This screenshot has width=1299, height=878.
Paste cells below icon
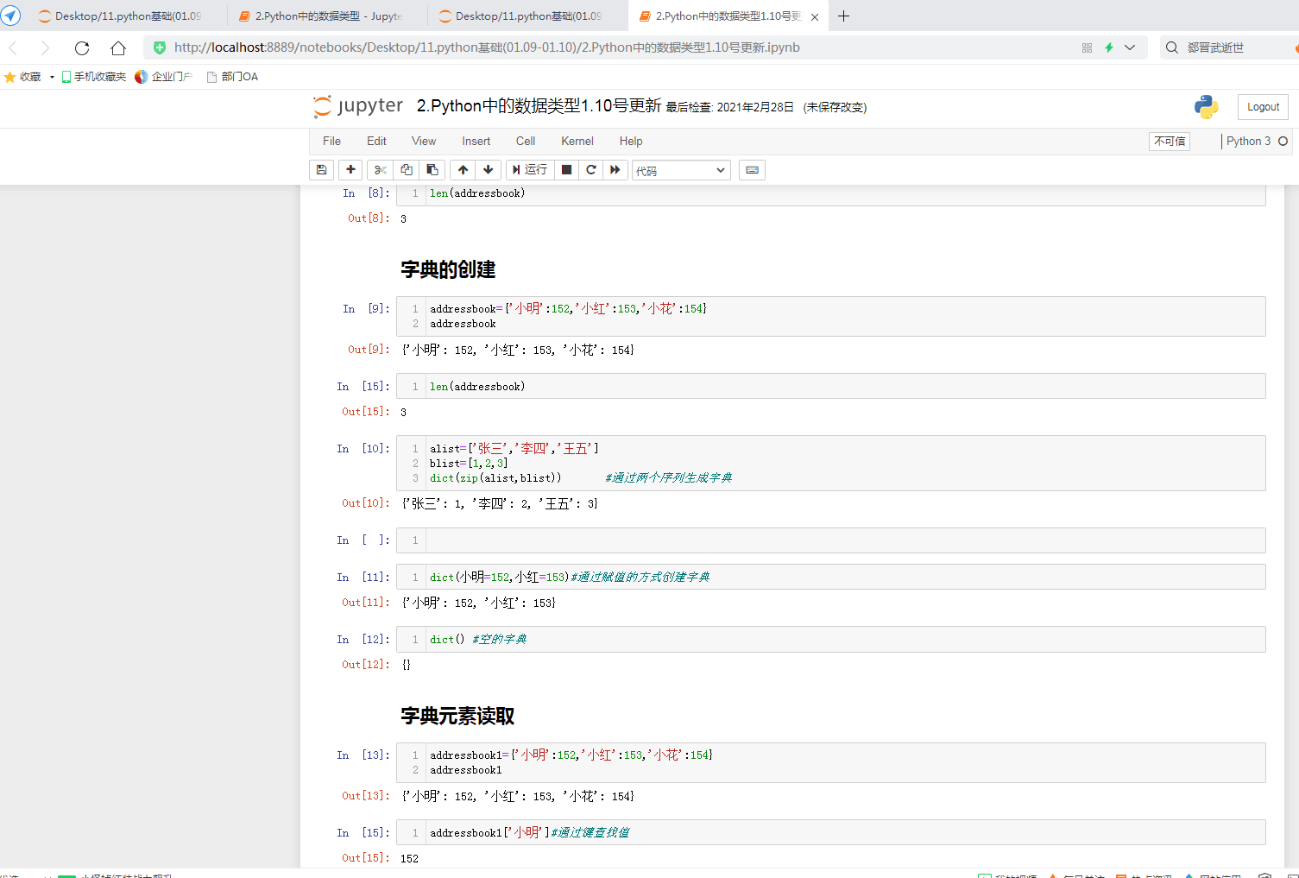click(x=432, y=170)
